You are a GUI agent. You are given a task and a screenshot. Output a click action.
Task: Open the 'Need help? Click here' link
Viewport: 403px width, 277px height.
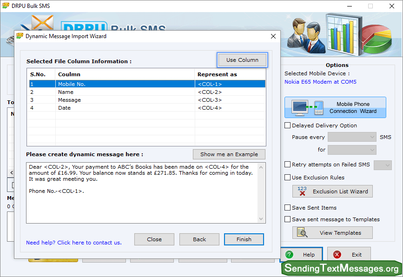pos(74,243)
